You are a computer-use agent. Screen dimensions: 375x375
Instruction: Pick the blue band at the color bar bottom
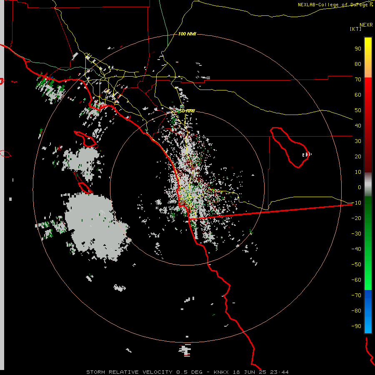click(x=368, y=312)
